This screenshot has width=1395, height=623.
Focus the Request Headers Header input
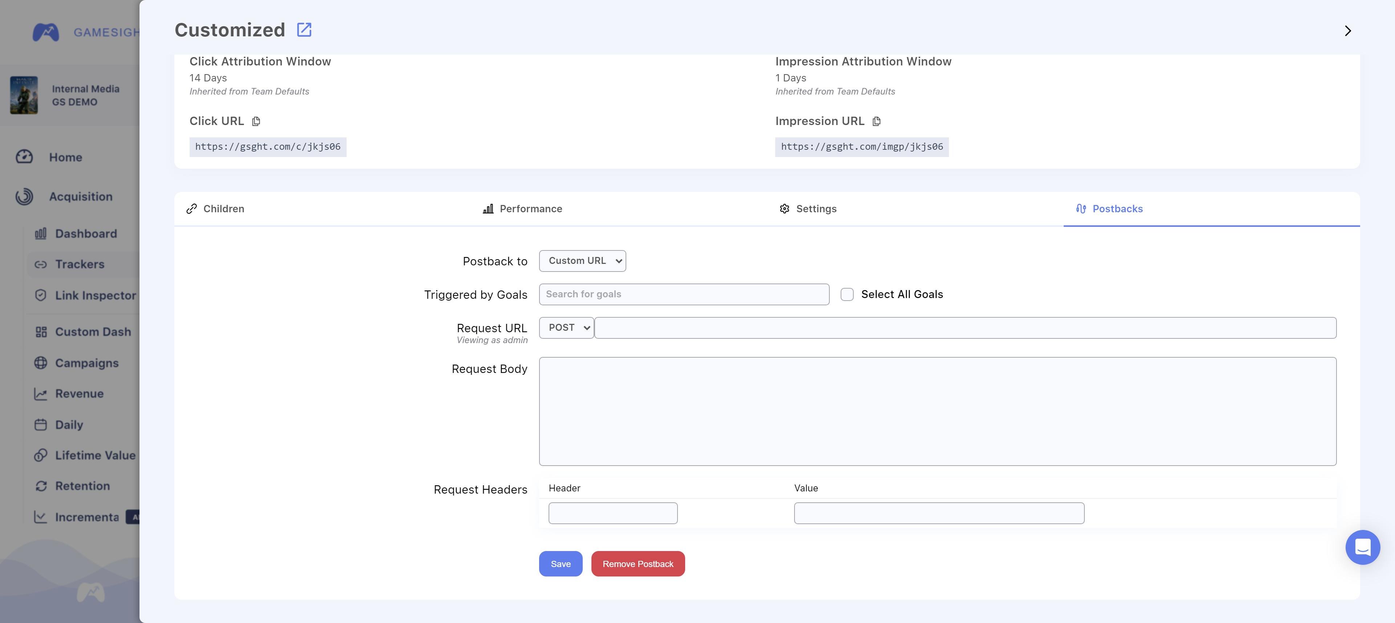click(x=612, y=513)
